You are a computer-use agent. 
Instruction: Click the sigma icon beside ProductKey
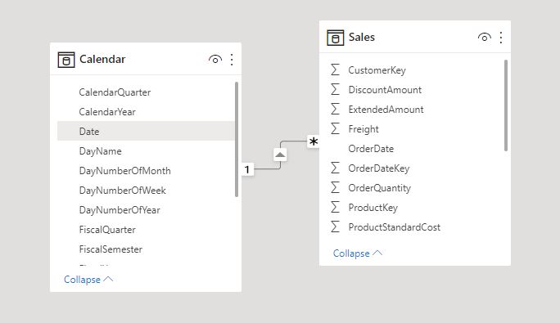pyautogui.click(x=335, y=208)
